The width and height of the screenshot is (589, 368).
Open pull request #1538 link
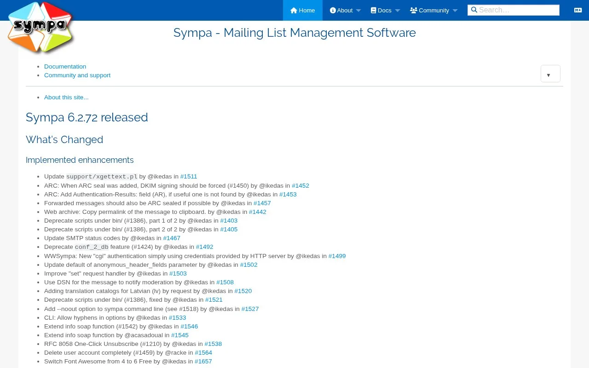pyautogui.click(x=214, y=344)
